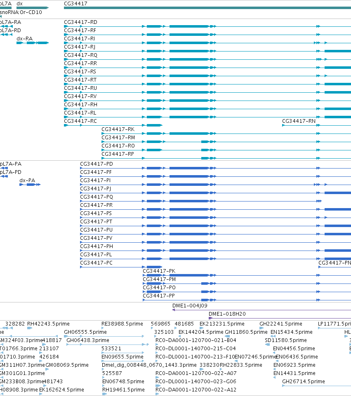The image size is (351, 396).
Task: Select protein CG34417-PU label
Action: [x=97, y=230]
